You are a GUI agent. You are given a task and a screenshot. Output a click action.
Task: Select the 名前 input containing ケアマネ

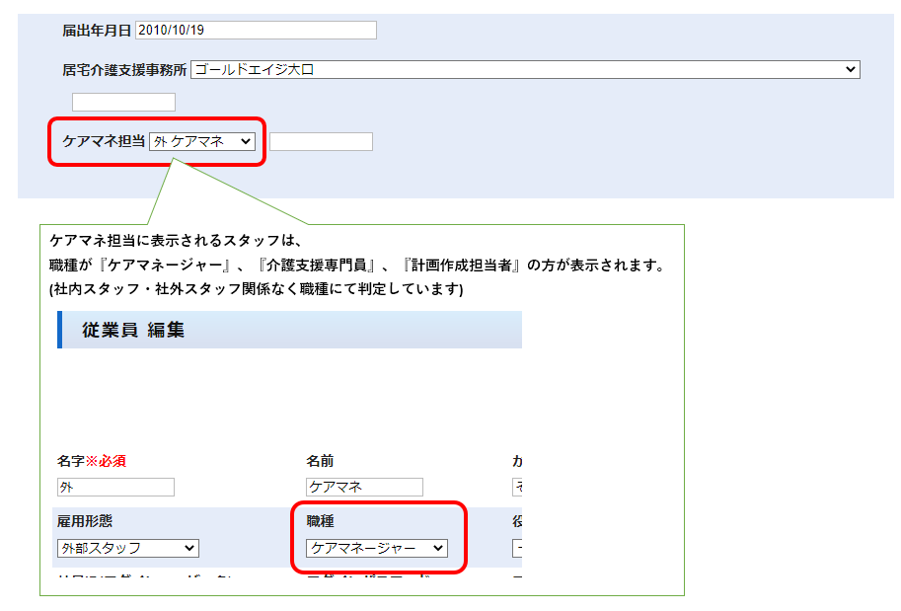pos(364,487)
